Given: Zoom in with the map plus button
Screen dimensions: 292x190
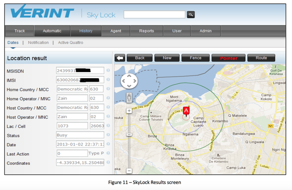Looking at the screenshot, I should [x=129, y=111].
